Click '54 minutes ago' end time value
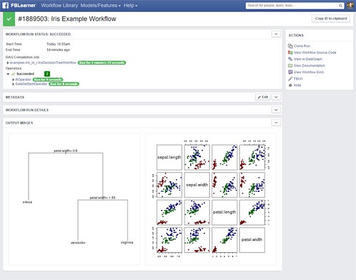Viewport: 356px width, 280px height. click(58, 50)
